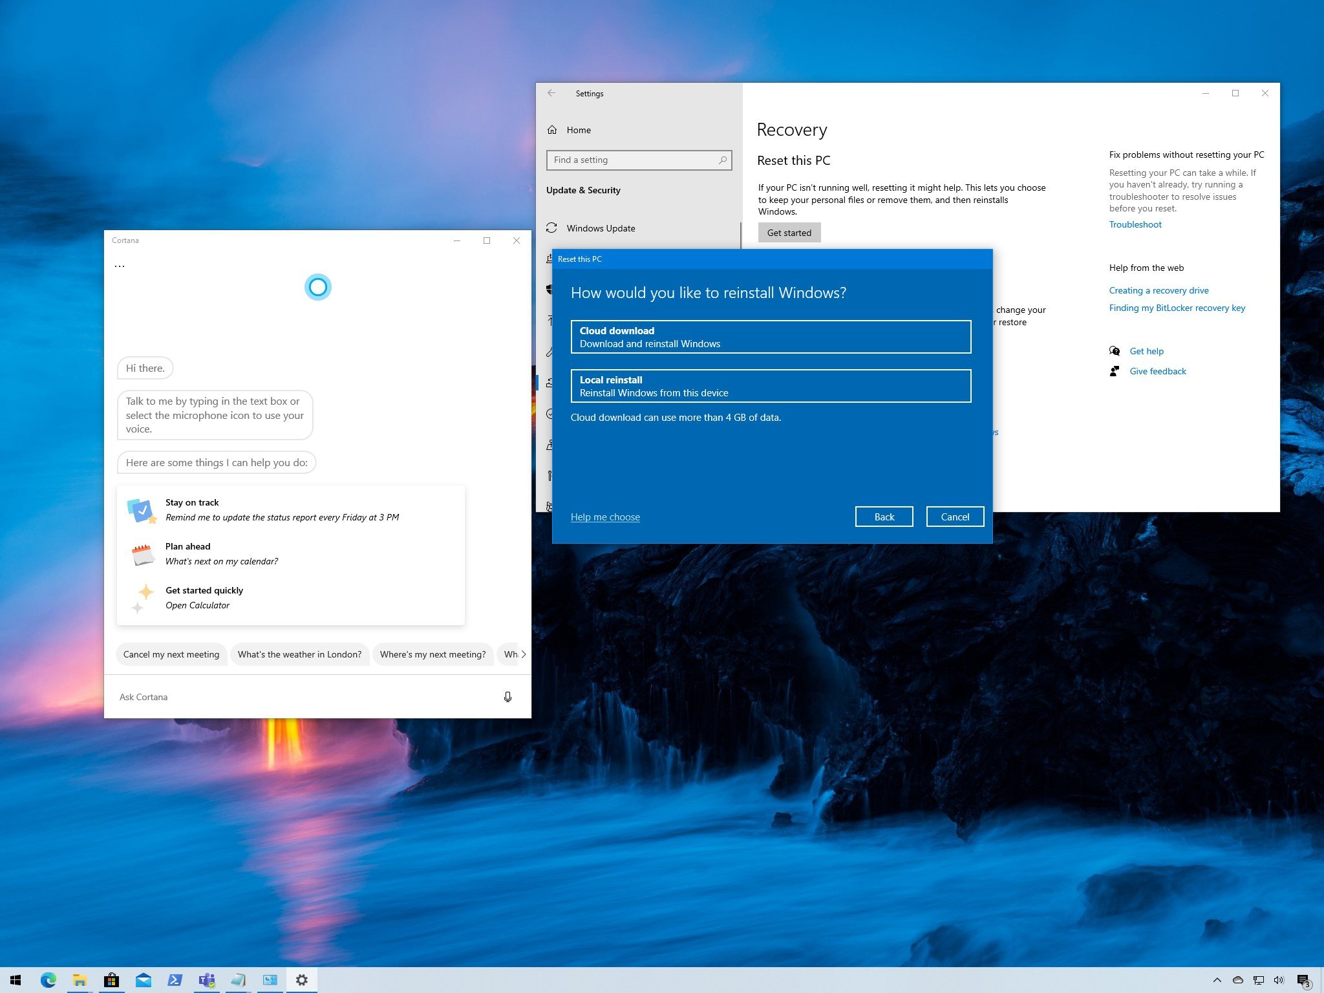Click the Help me choose link
This screenshot has width=1324, height=993.
click(605, 517)
